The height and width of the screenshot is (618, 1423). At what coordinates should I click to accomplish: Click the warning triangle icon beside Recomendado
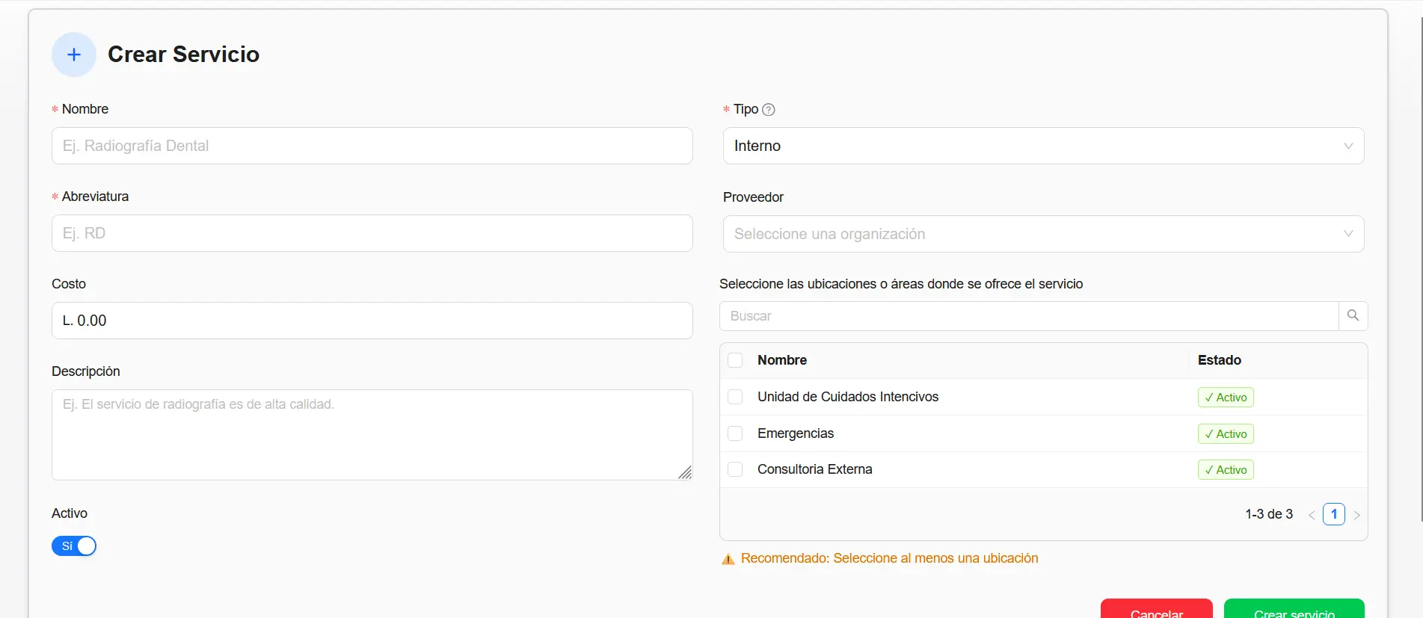coord(728,559)
